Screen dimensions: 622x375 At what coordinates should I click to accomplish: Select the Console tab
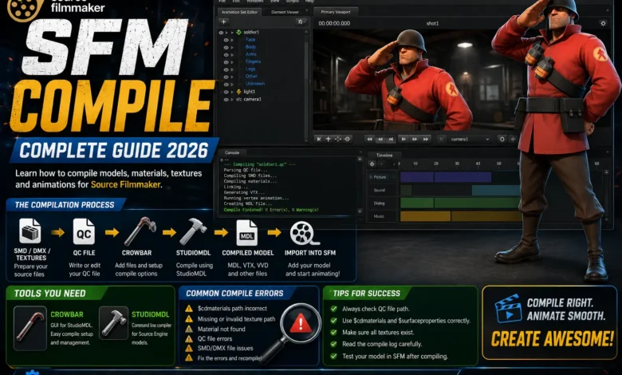tap(232, 152)
